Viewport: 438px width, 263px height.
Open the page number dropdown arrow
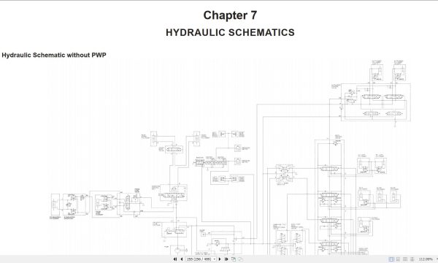pyautogui.click(x=214, y=259)
